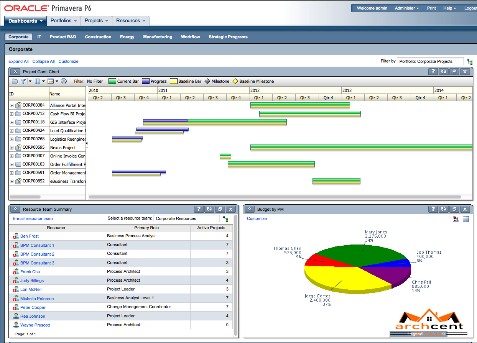477x343 pixels.
Task: Click the bars layout icon in Gantt toolbar
Action: 51,81
